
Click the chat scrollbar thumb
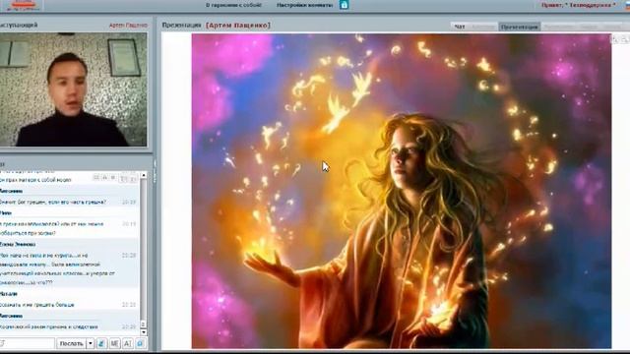click(x=144, y=324)
